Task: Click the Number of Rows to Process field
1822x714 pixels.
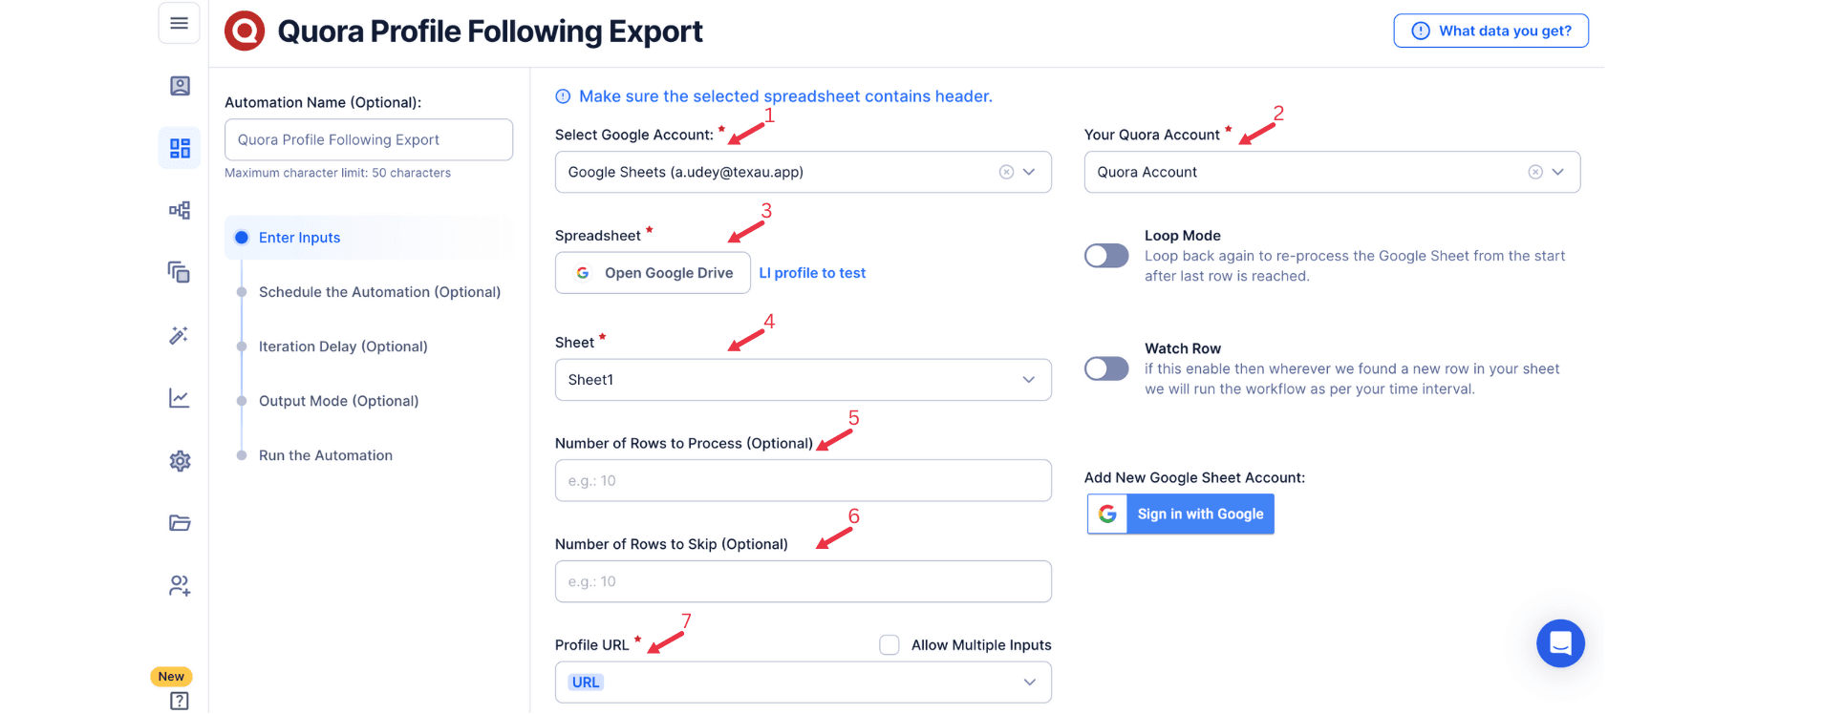Action: click(x=802, y=480)
